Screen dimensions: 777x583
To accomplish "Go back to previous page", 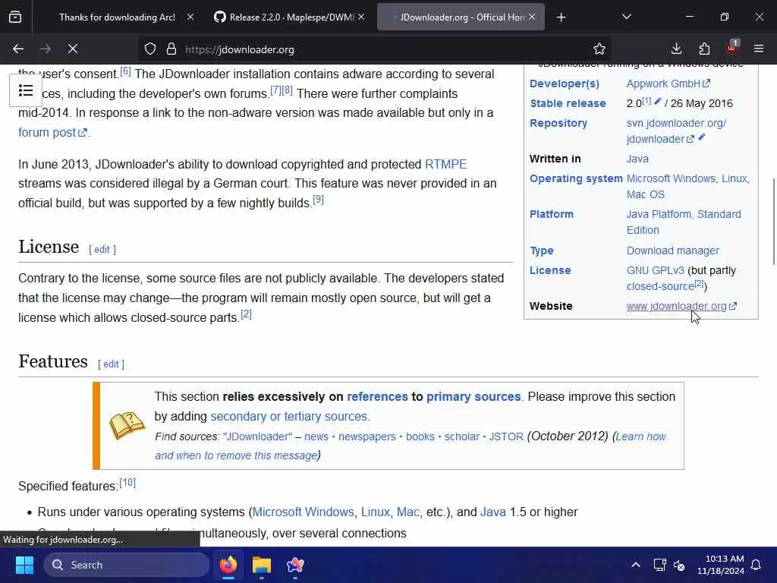I will pyautogui.click(x=18, y=49).
